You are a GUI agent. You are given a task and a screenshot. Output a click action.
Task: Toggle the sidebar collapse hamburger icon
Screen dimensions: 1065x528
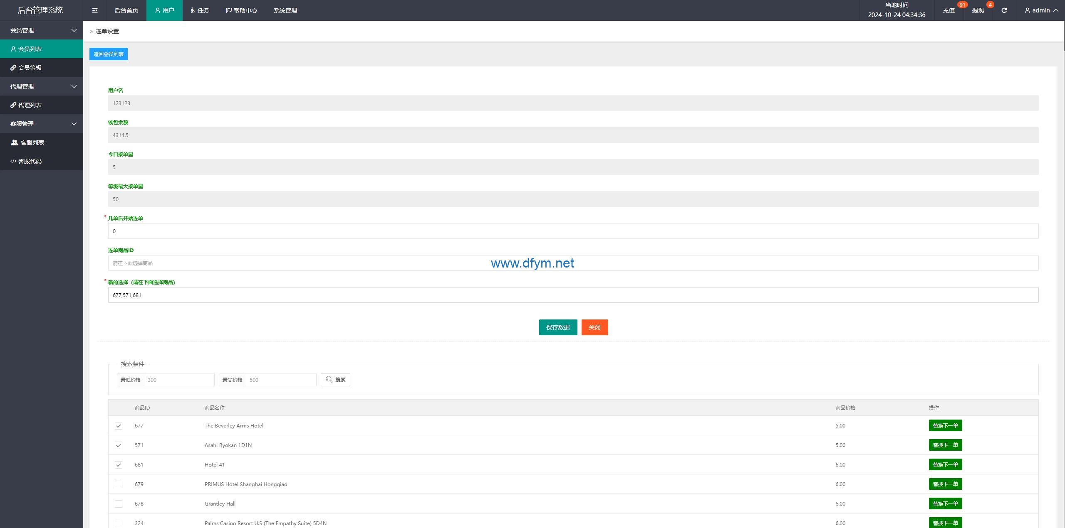(95, 10)
